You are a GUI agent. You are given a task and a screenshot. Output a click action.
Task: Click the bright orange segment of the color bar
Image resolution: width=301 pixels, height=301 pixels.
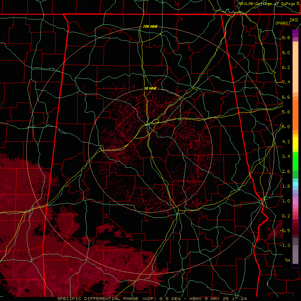(x=295, y=116)
